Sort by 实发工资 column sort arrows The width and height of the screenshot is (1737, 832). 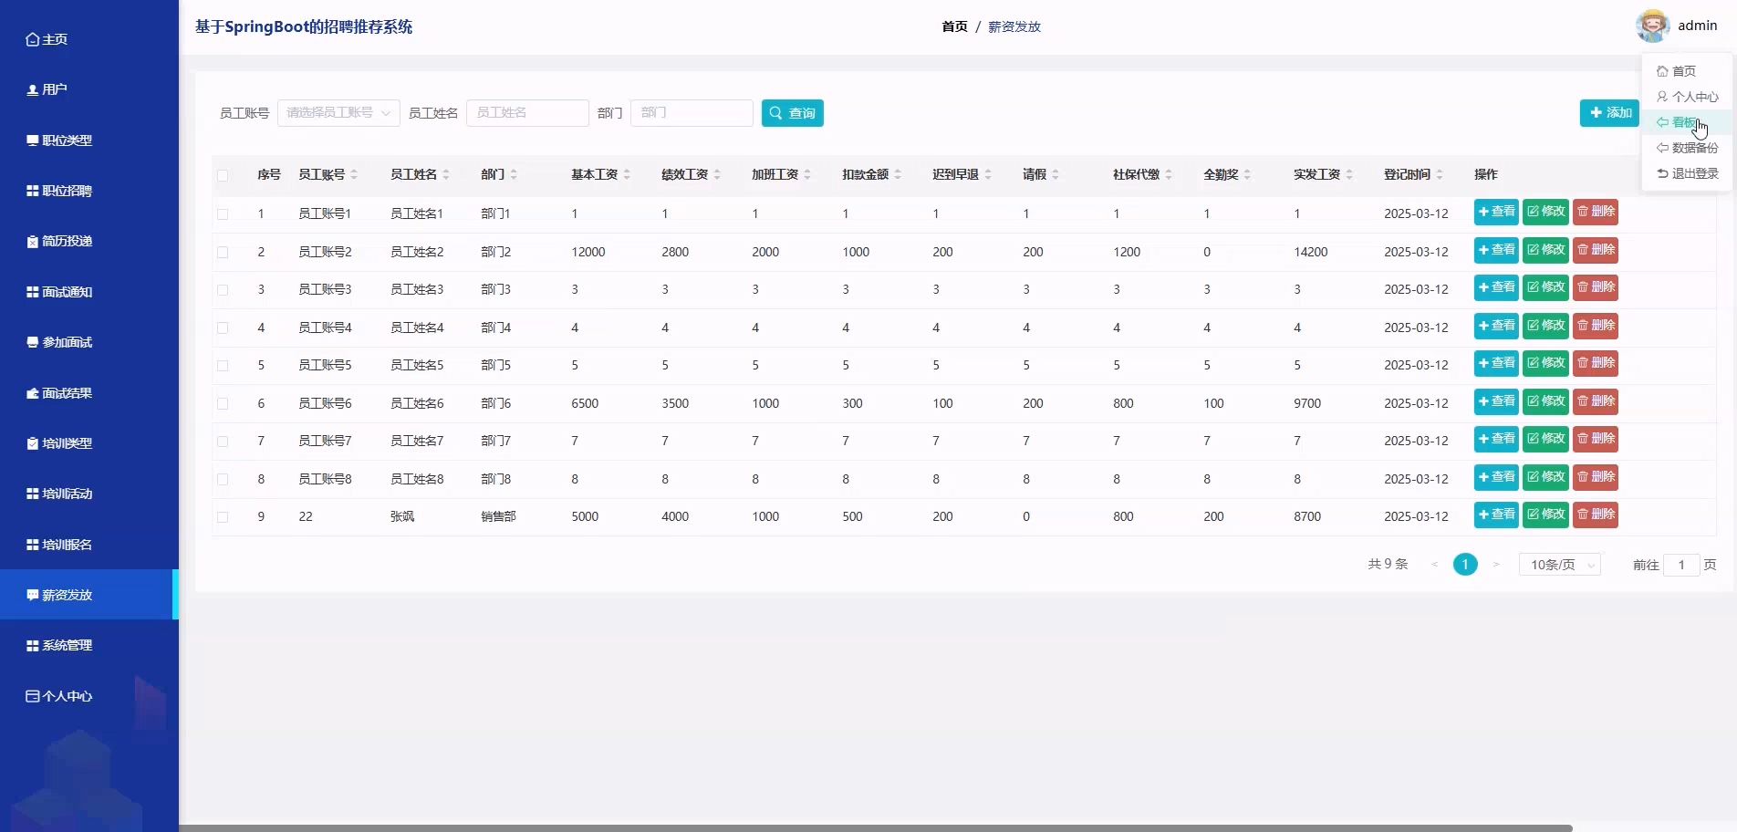[x=1349, y=174]
